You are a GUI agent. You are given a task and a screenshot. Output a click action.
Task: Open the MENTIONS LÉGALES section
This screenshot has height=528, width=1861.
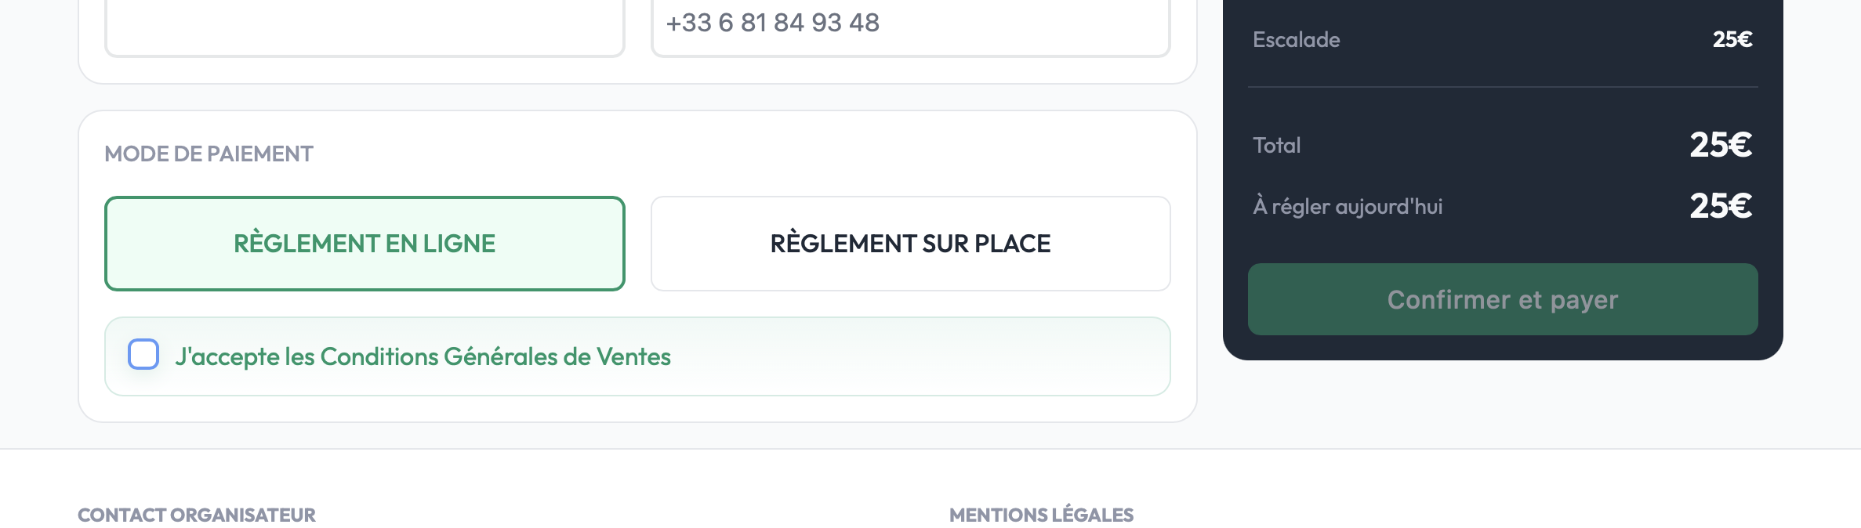point(1041,515)
